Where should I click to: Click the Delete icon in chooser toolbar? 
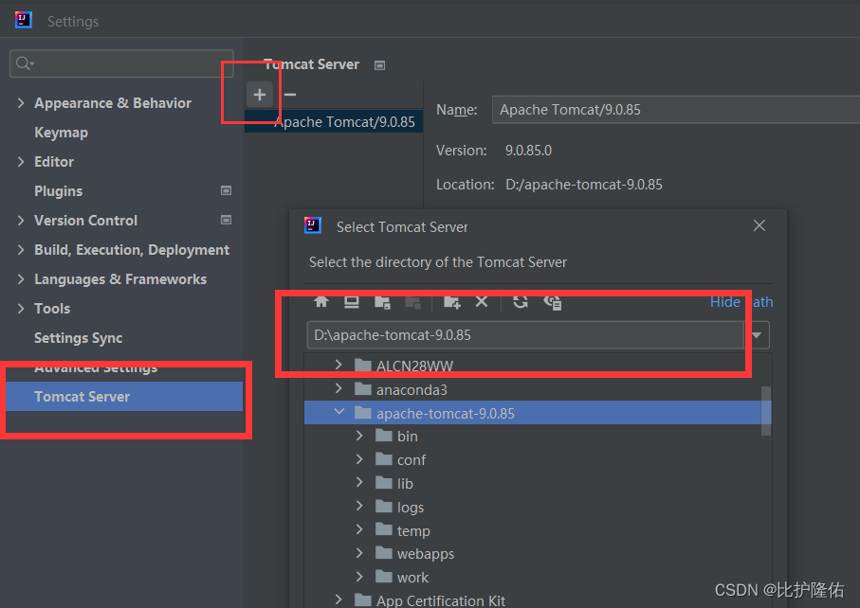(482, 301)
